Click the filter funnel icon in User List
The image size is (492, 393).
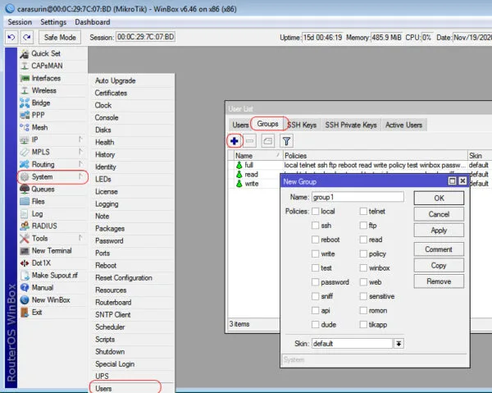tap(286, 141)
